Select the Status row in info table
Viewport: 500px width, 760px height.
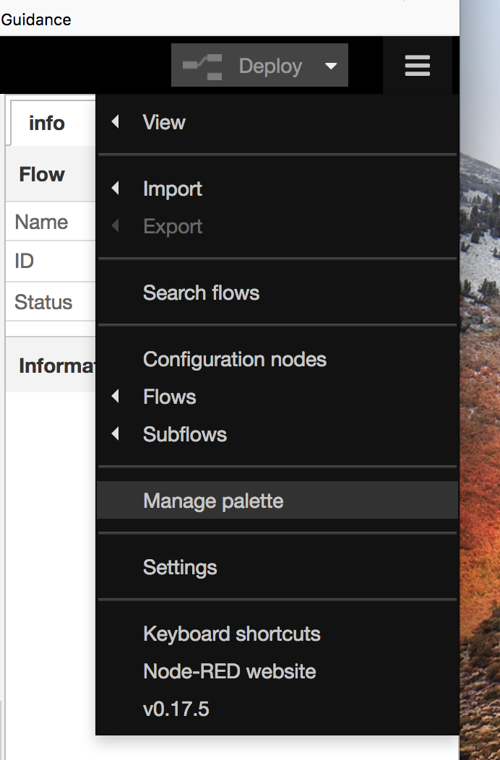(x=43, y=302)
